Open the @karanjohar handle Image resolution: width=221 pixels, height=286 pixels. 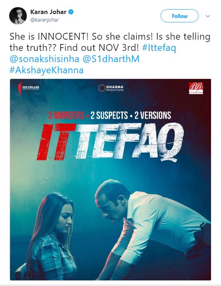44,20
